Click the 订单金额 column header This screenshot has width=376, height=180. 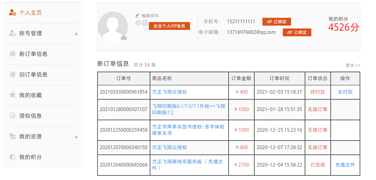pos(241,78)
